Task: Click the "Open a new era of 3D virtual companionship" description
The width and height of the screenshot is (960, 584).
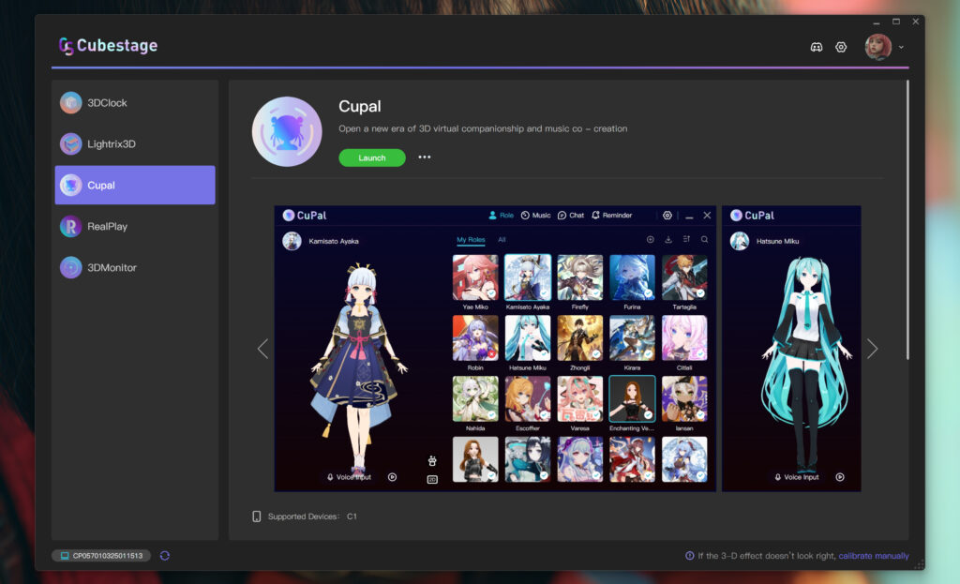Action: (483, 128)
